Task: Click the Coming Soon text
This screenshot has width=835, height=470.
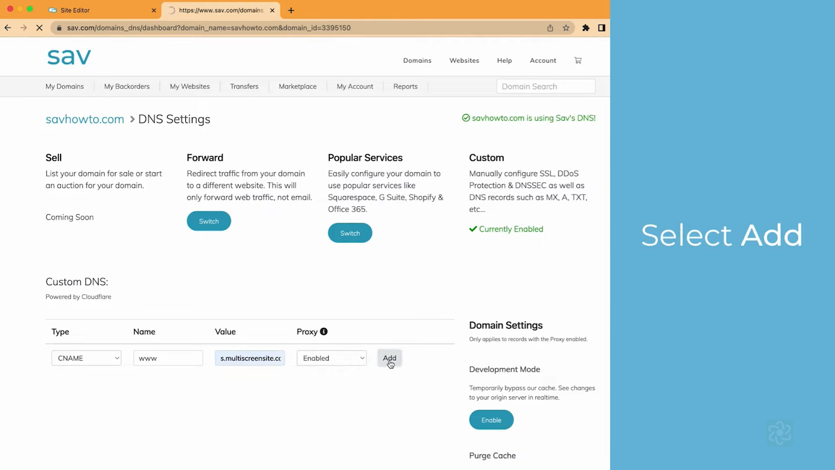Action: tap(69, 217)
